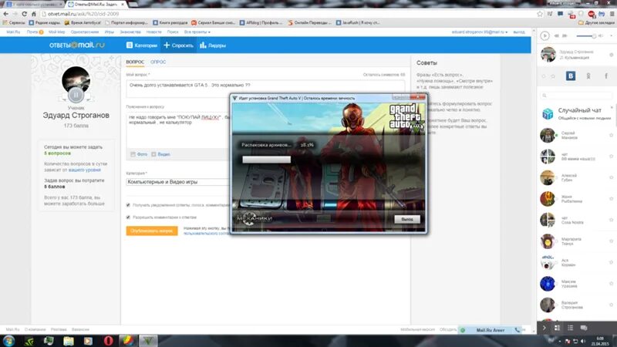Open Почта in the top portal bar
Viewport: 617px width, 347px height.
click(32, 32)
